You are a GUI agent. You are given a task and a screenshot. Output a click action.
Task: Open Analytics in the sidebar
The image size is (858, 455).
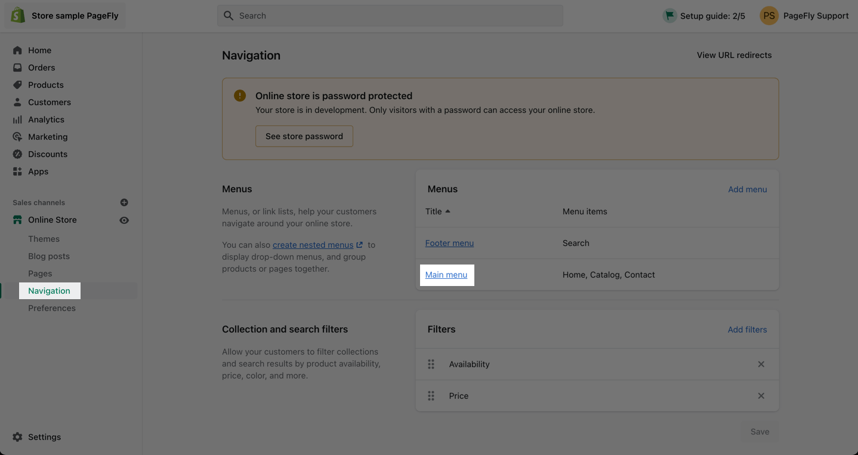tap(46, 119)
